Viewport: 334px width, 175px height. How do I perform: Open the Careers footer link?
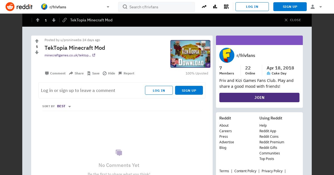[225, 131]
